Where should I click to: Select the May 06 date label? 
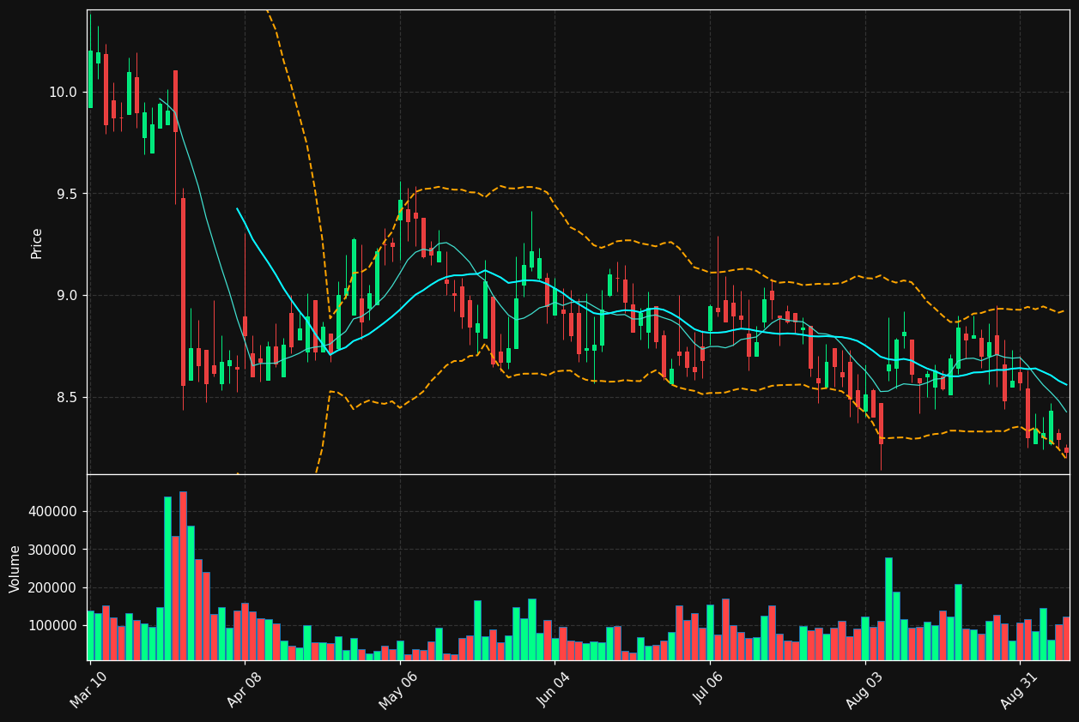[398, 690]
